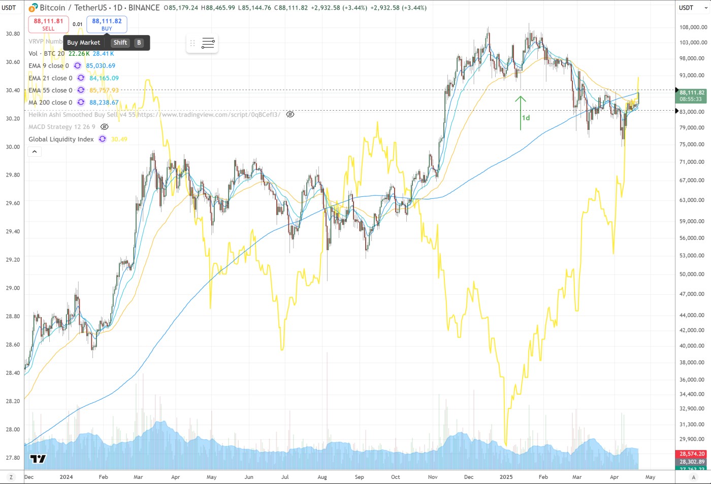Grab the floating toolbar drag handle dots
Screen dimensions: 711x484
click(192, 43)
